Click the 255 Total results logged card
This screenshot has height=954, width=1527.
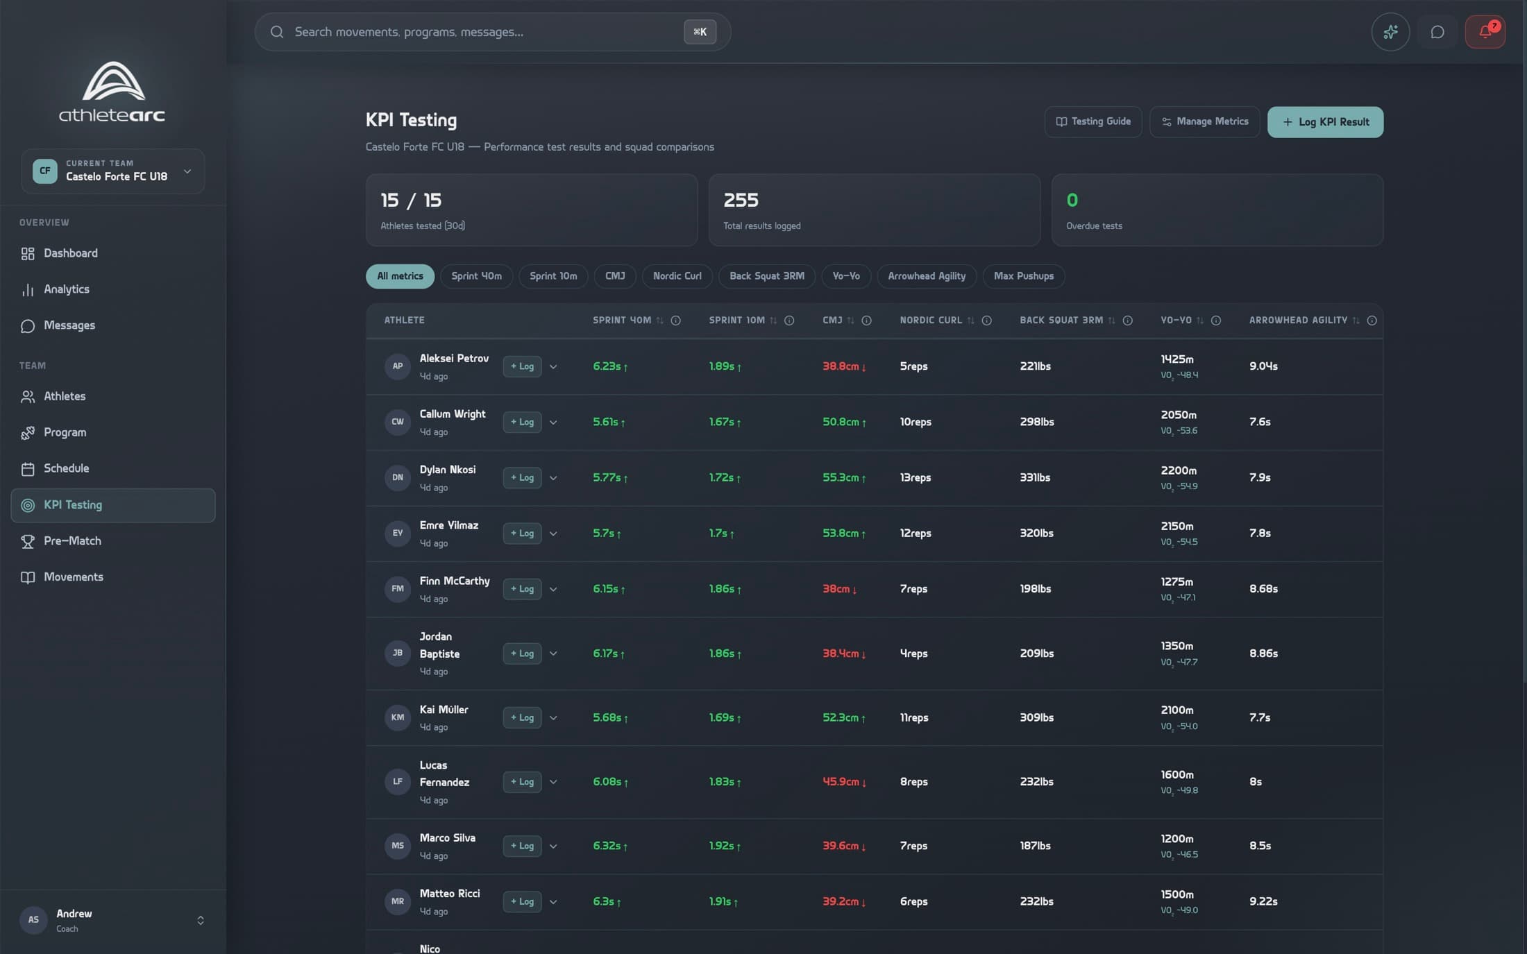(x=874, y=210)
